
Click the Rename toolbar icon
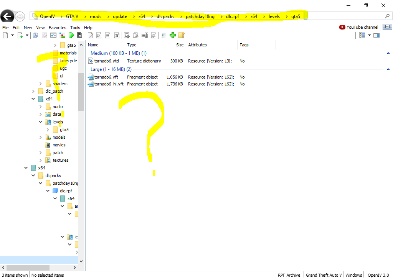point(145,35)
